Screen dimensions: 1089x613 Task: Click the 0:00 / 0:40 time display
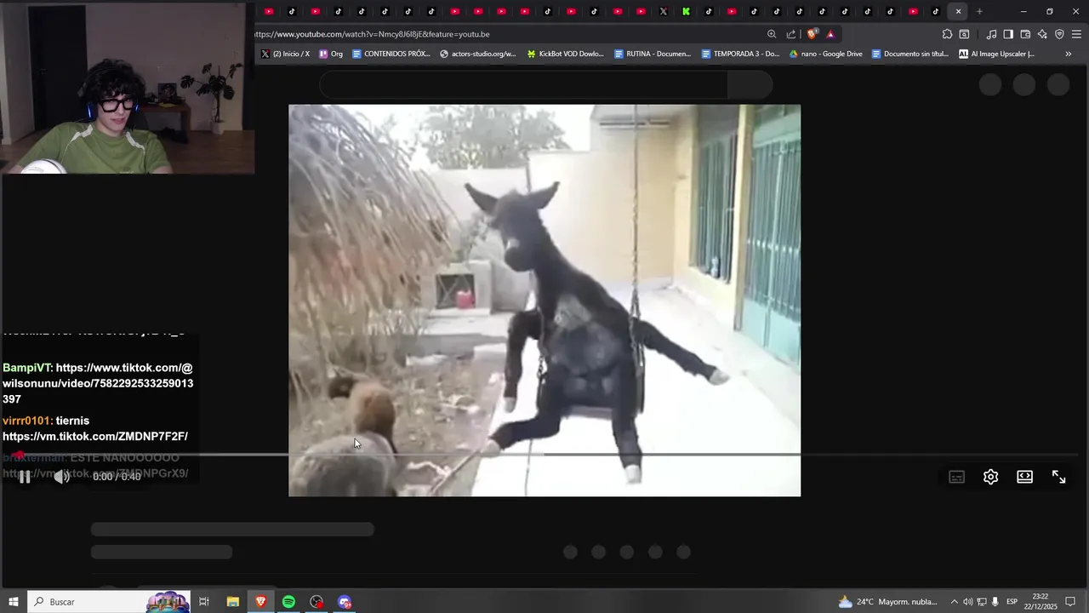[117, 477]
